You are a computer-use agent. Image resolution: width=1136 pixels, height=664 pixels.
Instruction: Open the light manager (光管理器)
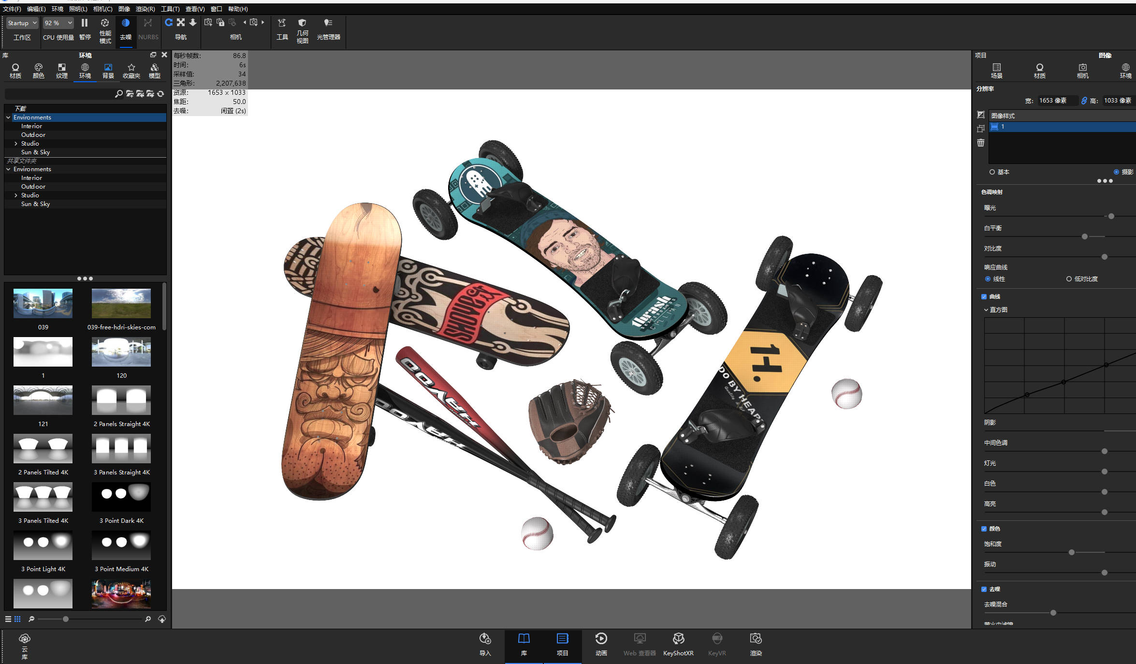pyautogui.click(x=328, y=30)
